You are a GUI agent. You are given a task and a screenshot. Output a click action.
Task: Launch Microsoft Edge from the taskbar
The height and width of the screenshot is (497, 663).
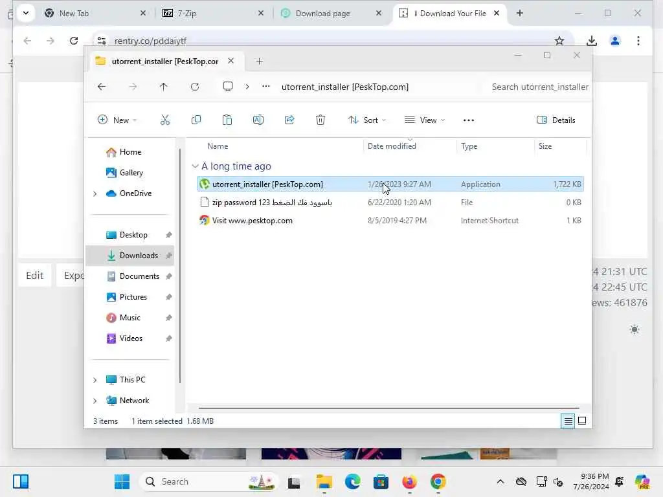click(353, 481)
